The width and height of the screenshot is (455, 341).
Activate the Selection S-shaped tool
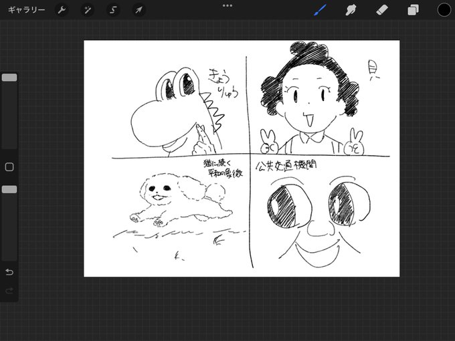(x=113, y=10)
